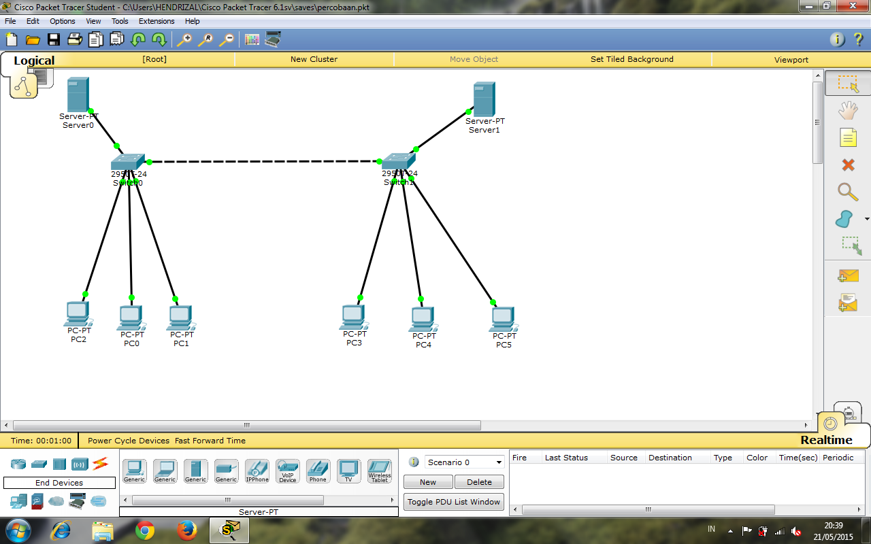Click the question mark help icon
The height and width of the screenshot is (544, 871).
pyautogui.click(x=858, y=39)
